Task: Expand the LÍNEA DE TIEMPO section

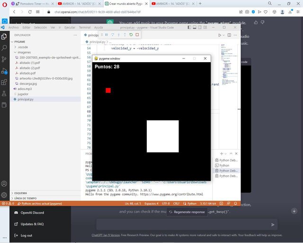Action: (x=25, y=198)
